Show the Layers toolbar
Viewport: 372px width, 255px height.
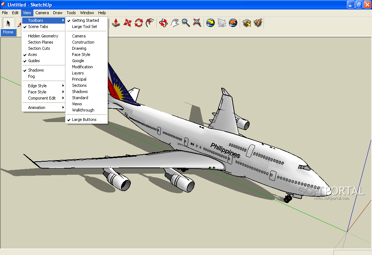coord(86,73)
